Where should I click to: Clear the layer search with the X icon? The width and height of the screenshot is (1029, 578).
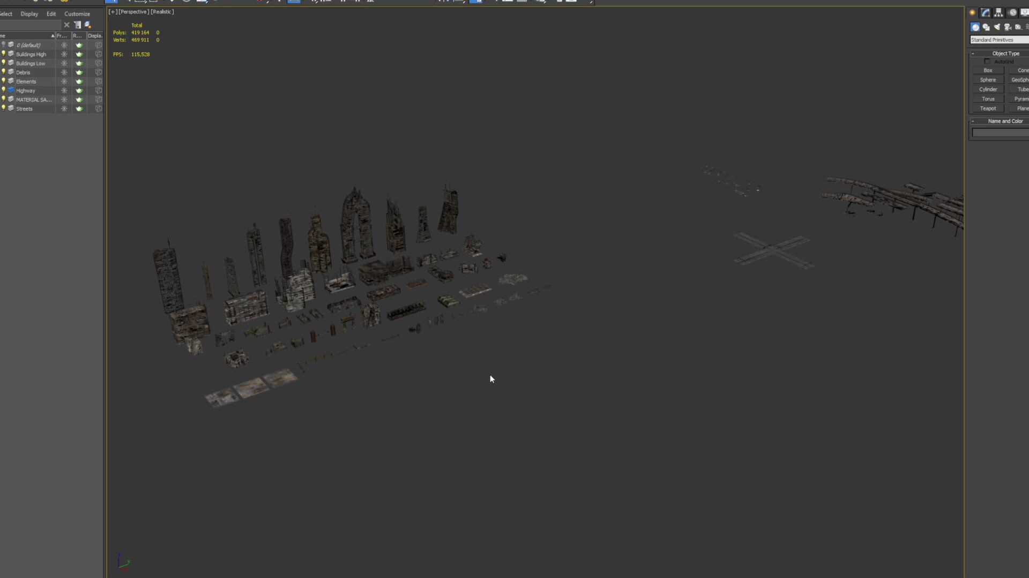click(66, 25)
